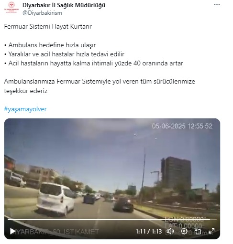Open the #yaşamayolver hashtag

click(x=25, y=109)
